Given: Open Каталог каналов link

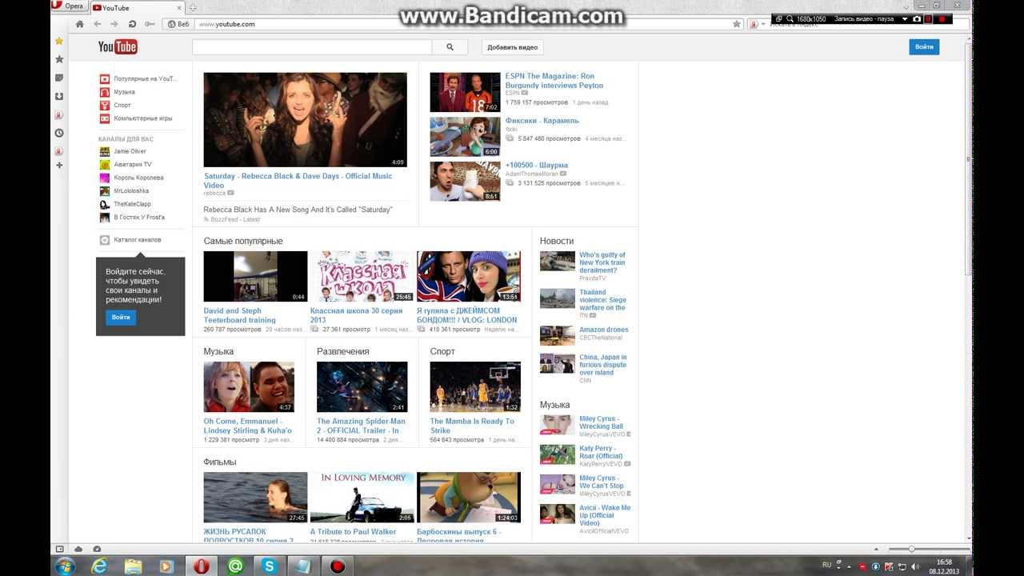Looking at the screenshot, I should coord(130,240).
